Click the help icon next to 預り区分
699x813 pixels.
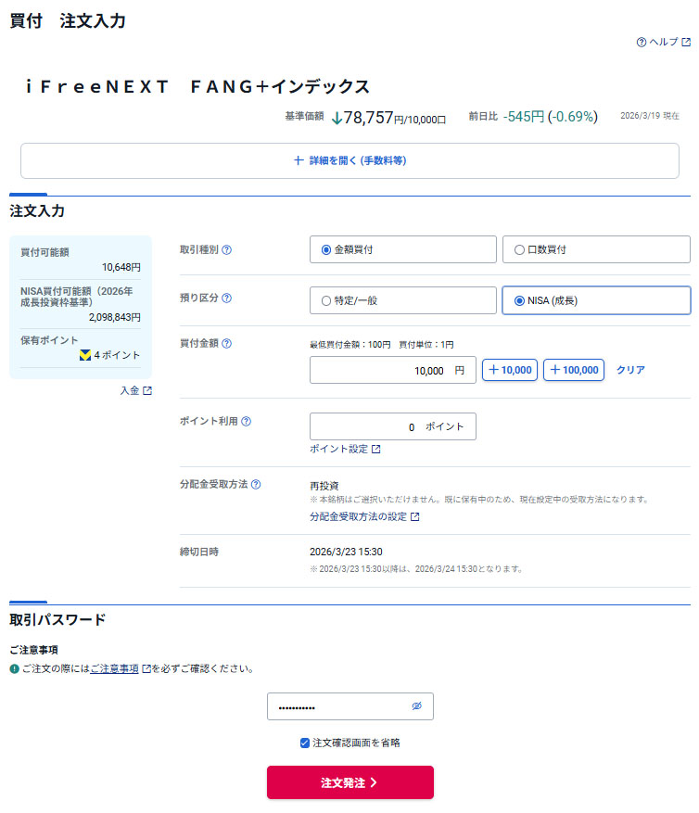click(x=227, y=299)
